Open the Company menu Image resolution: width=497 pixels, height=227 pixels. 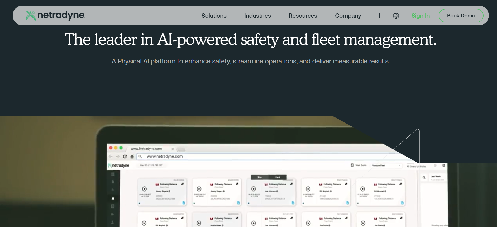(x=348, y=16)
